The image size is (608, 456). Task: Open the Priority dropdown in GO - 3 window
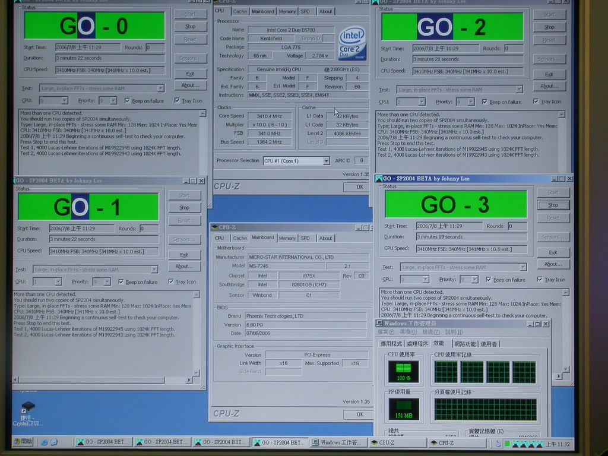click(x=474, y=280)
